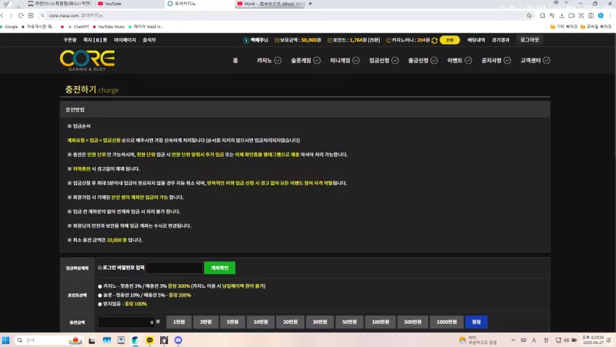Open the Windows Start menu
616x347 pixels.
[6, 340]
